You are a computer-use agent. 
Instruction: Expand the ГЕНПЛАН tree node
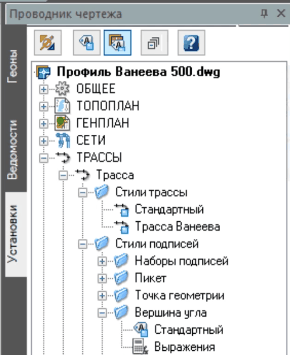43,124
